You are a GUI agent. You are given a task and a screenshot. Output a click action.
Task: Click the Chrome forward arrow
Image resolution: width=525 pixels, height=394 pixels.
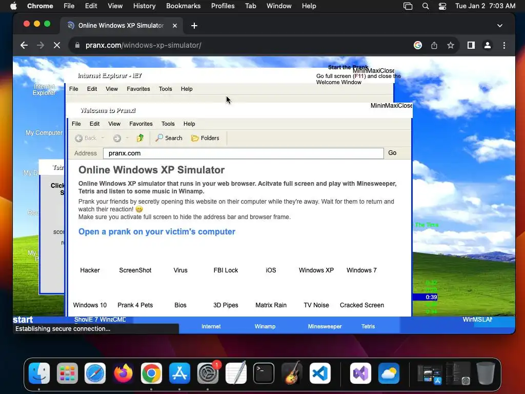pos(41,45)
